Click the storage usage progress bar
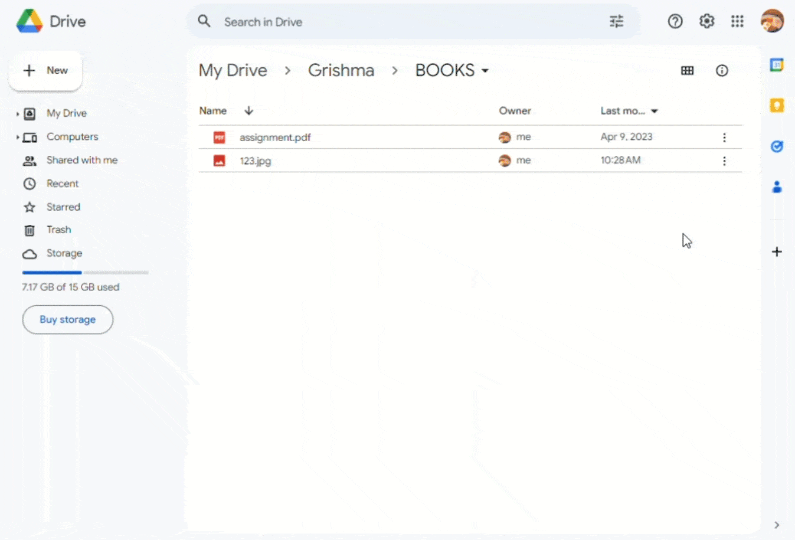This screenshot has height=540, width=795. [85, 273]
